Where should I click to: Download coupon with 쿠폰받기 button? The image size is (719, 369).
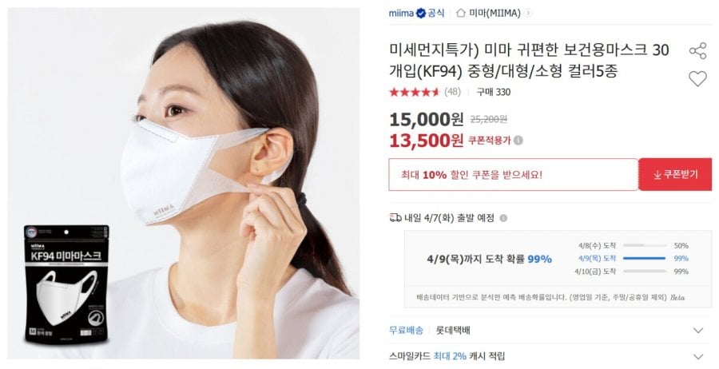675,174
